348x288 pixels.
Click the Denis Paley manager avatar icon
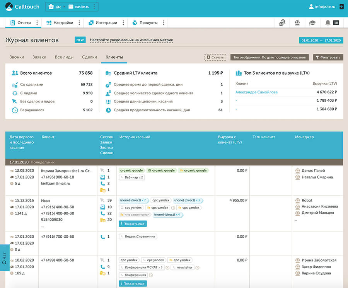click(x=298, y=170)
